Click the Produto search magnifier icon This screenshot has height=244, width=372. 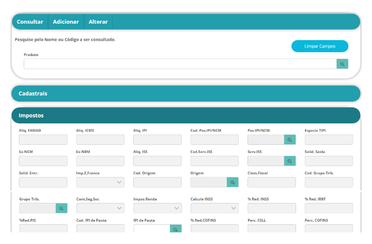click(342, 64)
